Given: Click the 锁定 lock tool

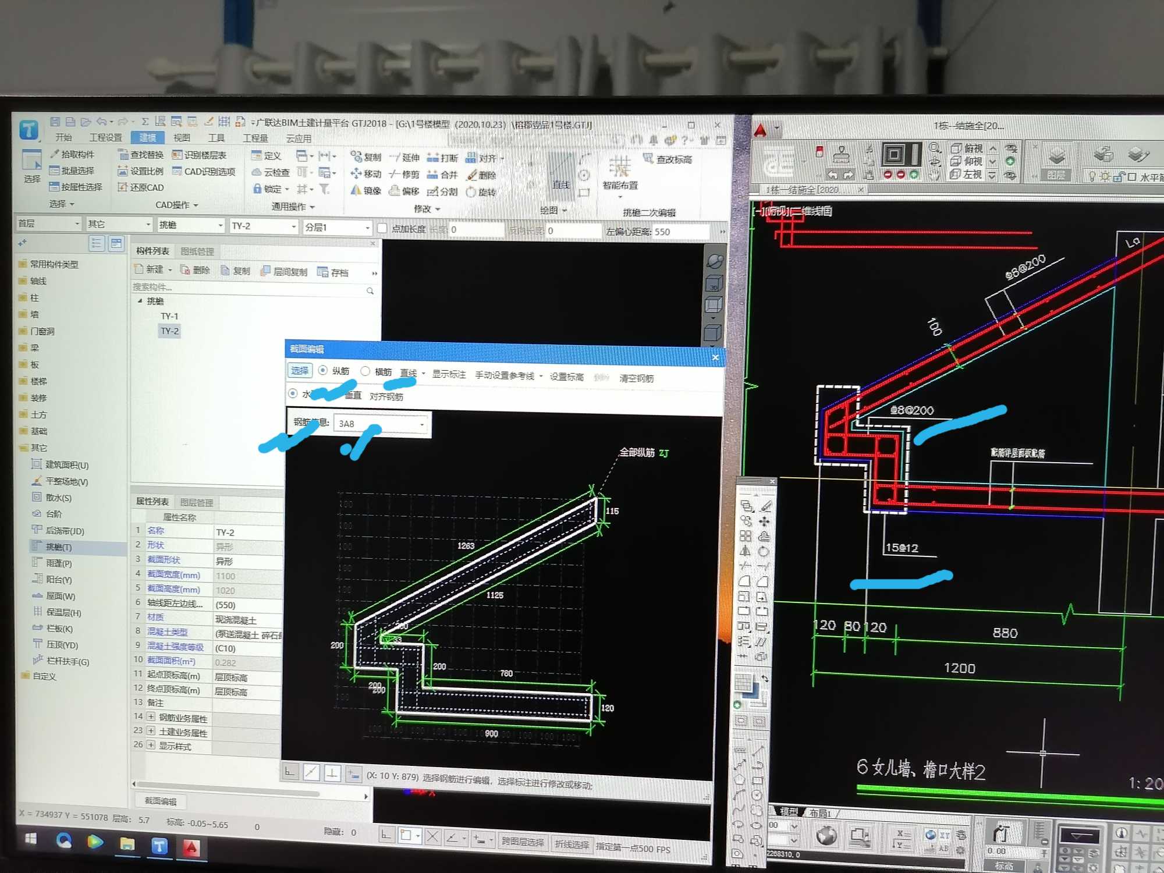Looking at the screenshot, I should pos(271,189).
